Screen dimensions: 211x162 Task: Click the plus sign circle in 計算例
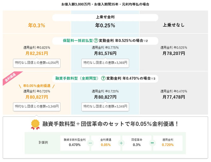point(121,143)
